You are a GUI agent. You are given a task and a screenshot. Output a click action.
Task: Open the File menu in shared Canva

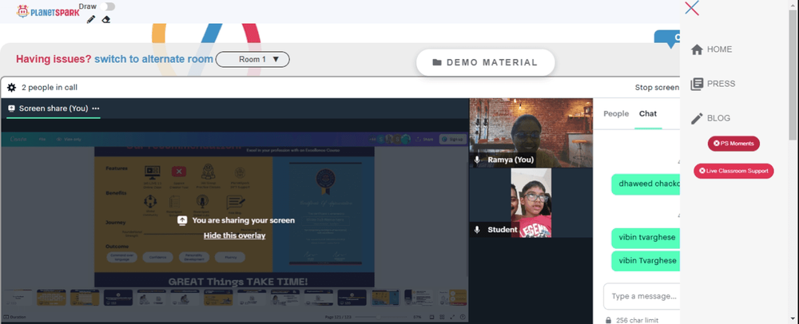(43, 139)
